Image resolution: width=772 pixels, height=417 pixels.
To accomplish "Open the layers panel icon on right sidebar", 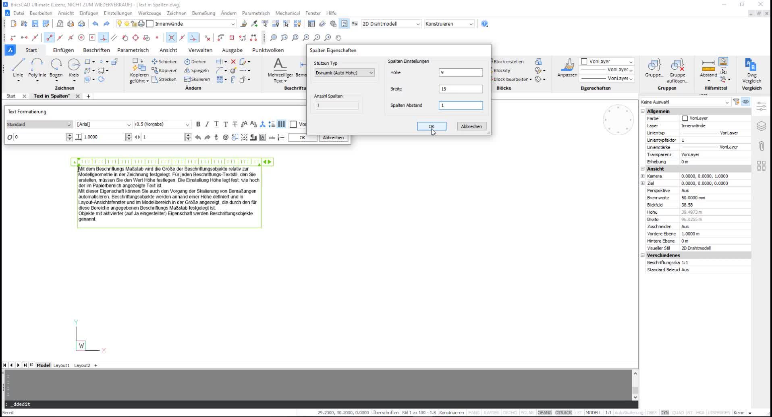I will tap(761, 126).
